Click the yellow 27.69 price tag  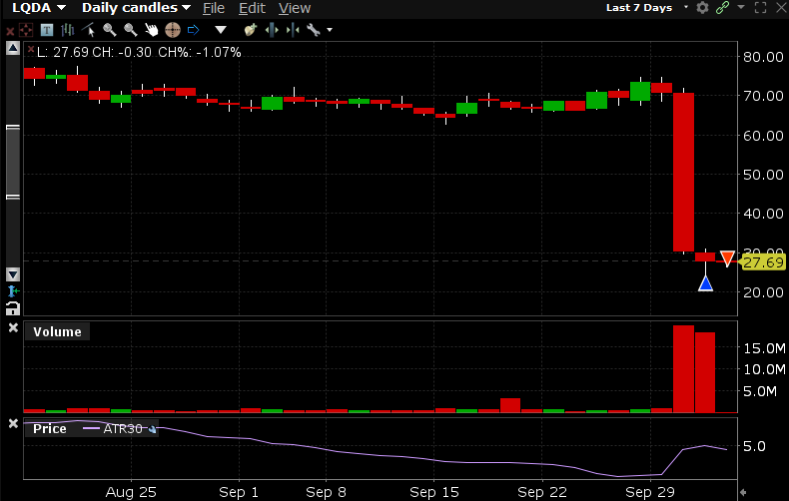point(763,262)
